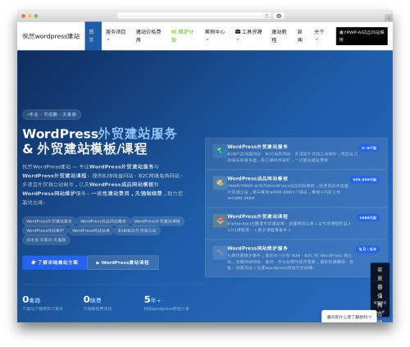Screen dimensions: 410x347
Task: Open the WordPress外贸建站服务 card title
Action: 257,147
